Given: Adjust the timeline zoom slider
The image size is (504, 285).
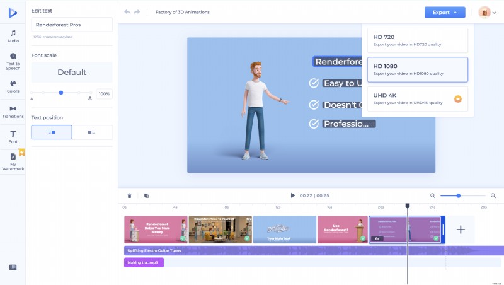Looking at the screenshot, I should coord(459,195).
